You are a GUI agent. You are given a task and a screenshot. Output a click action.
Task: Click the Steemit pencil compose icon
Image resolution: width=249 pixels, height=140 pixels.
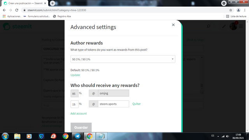tap(224, 26)
